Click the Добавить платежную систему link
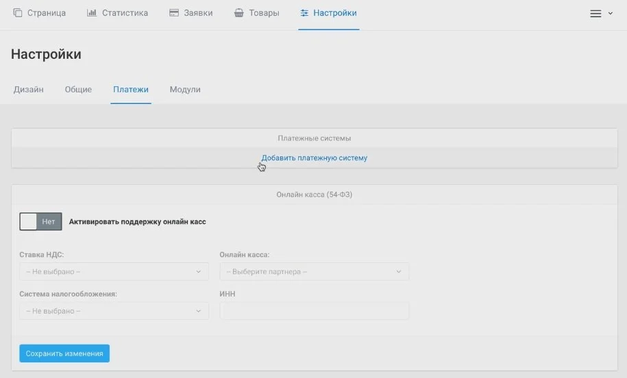627x378 pixels. click(315, 157)
